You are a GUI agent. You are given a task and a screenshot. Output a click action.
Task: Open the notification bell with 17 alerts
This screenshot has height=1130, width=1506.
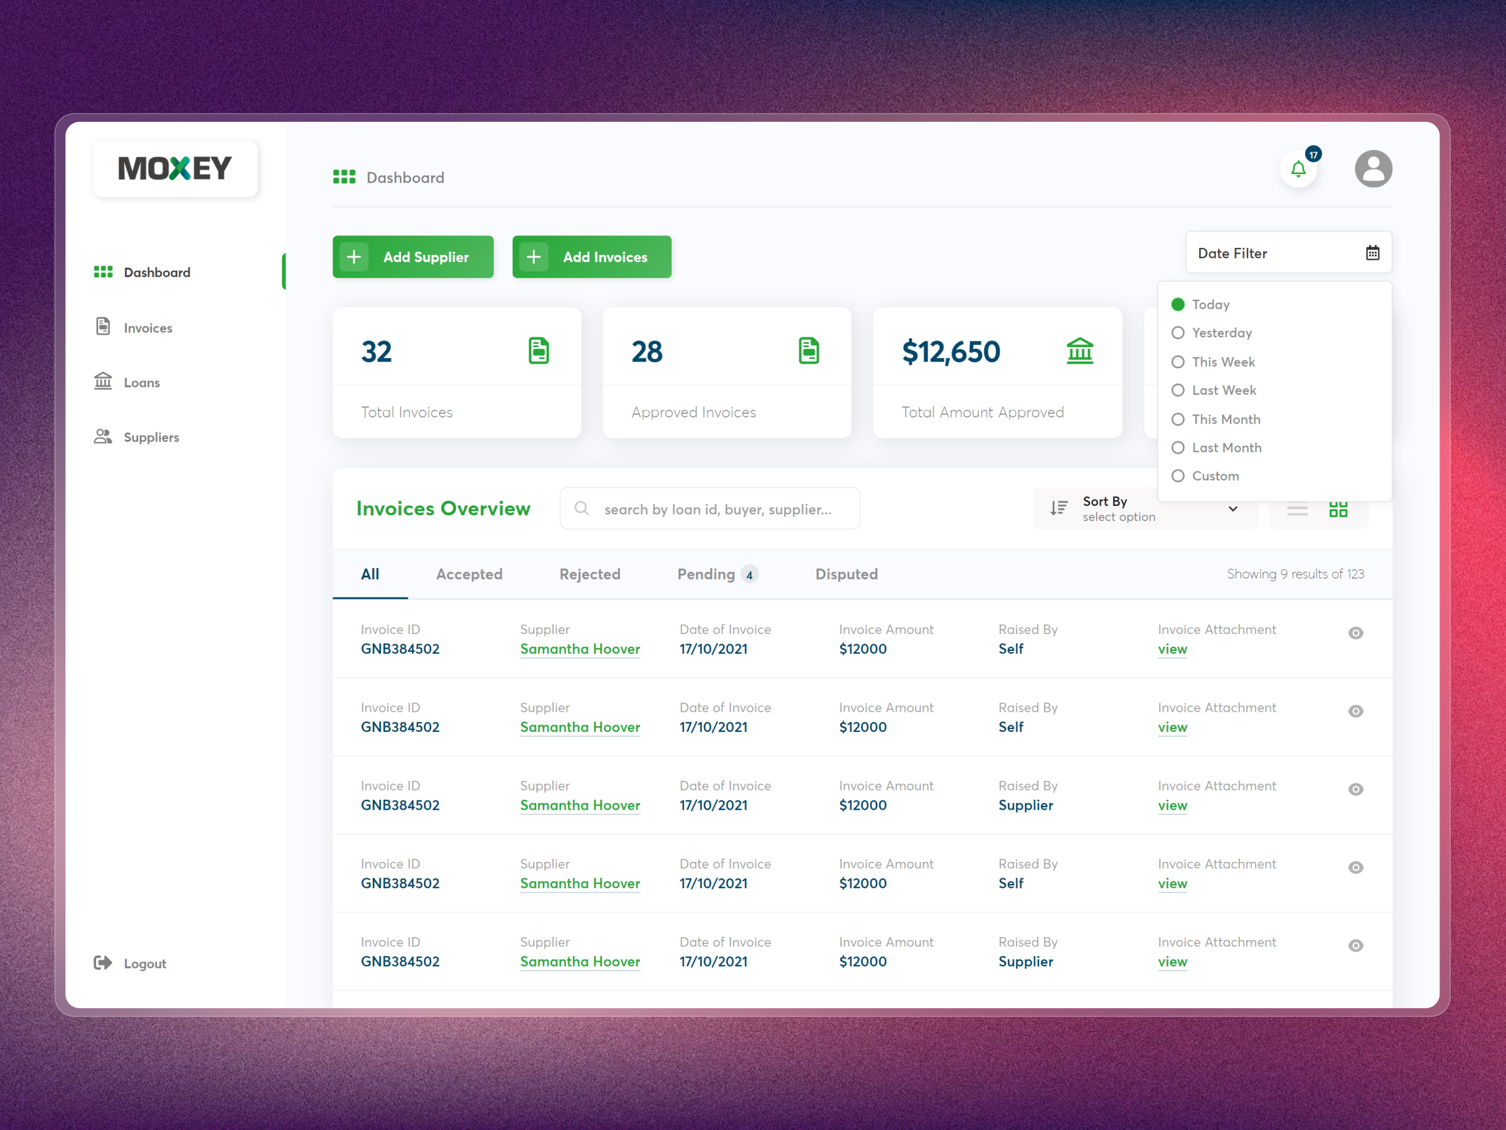pos(1299,169)
